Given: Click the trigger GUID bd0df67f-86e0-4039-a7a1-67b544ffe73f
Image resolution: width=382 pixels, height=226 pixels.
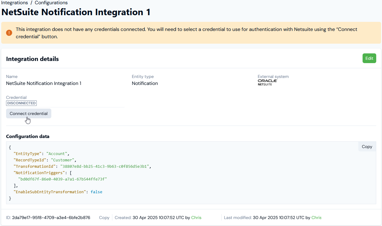Looking at the screenshot, I should point(63,179).
